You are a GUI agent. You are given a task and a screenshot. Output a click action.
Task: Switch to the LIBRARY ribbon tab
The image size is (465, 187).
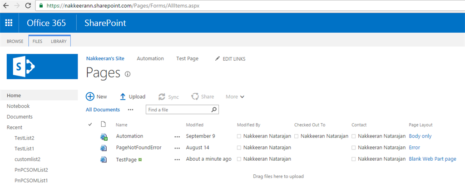click(x=59, y=41)
